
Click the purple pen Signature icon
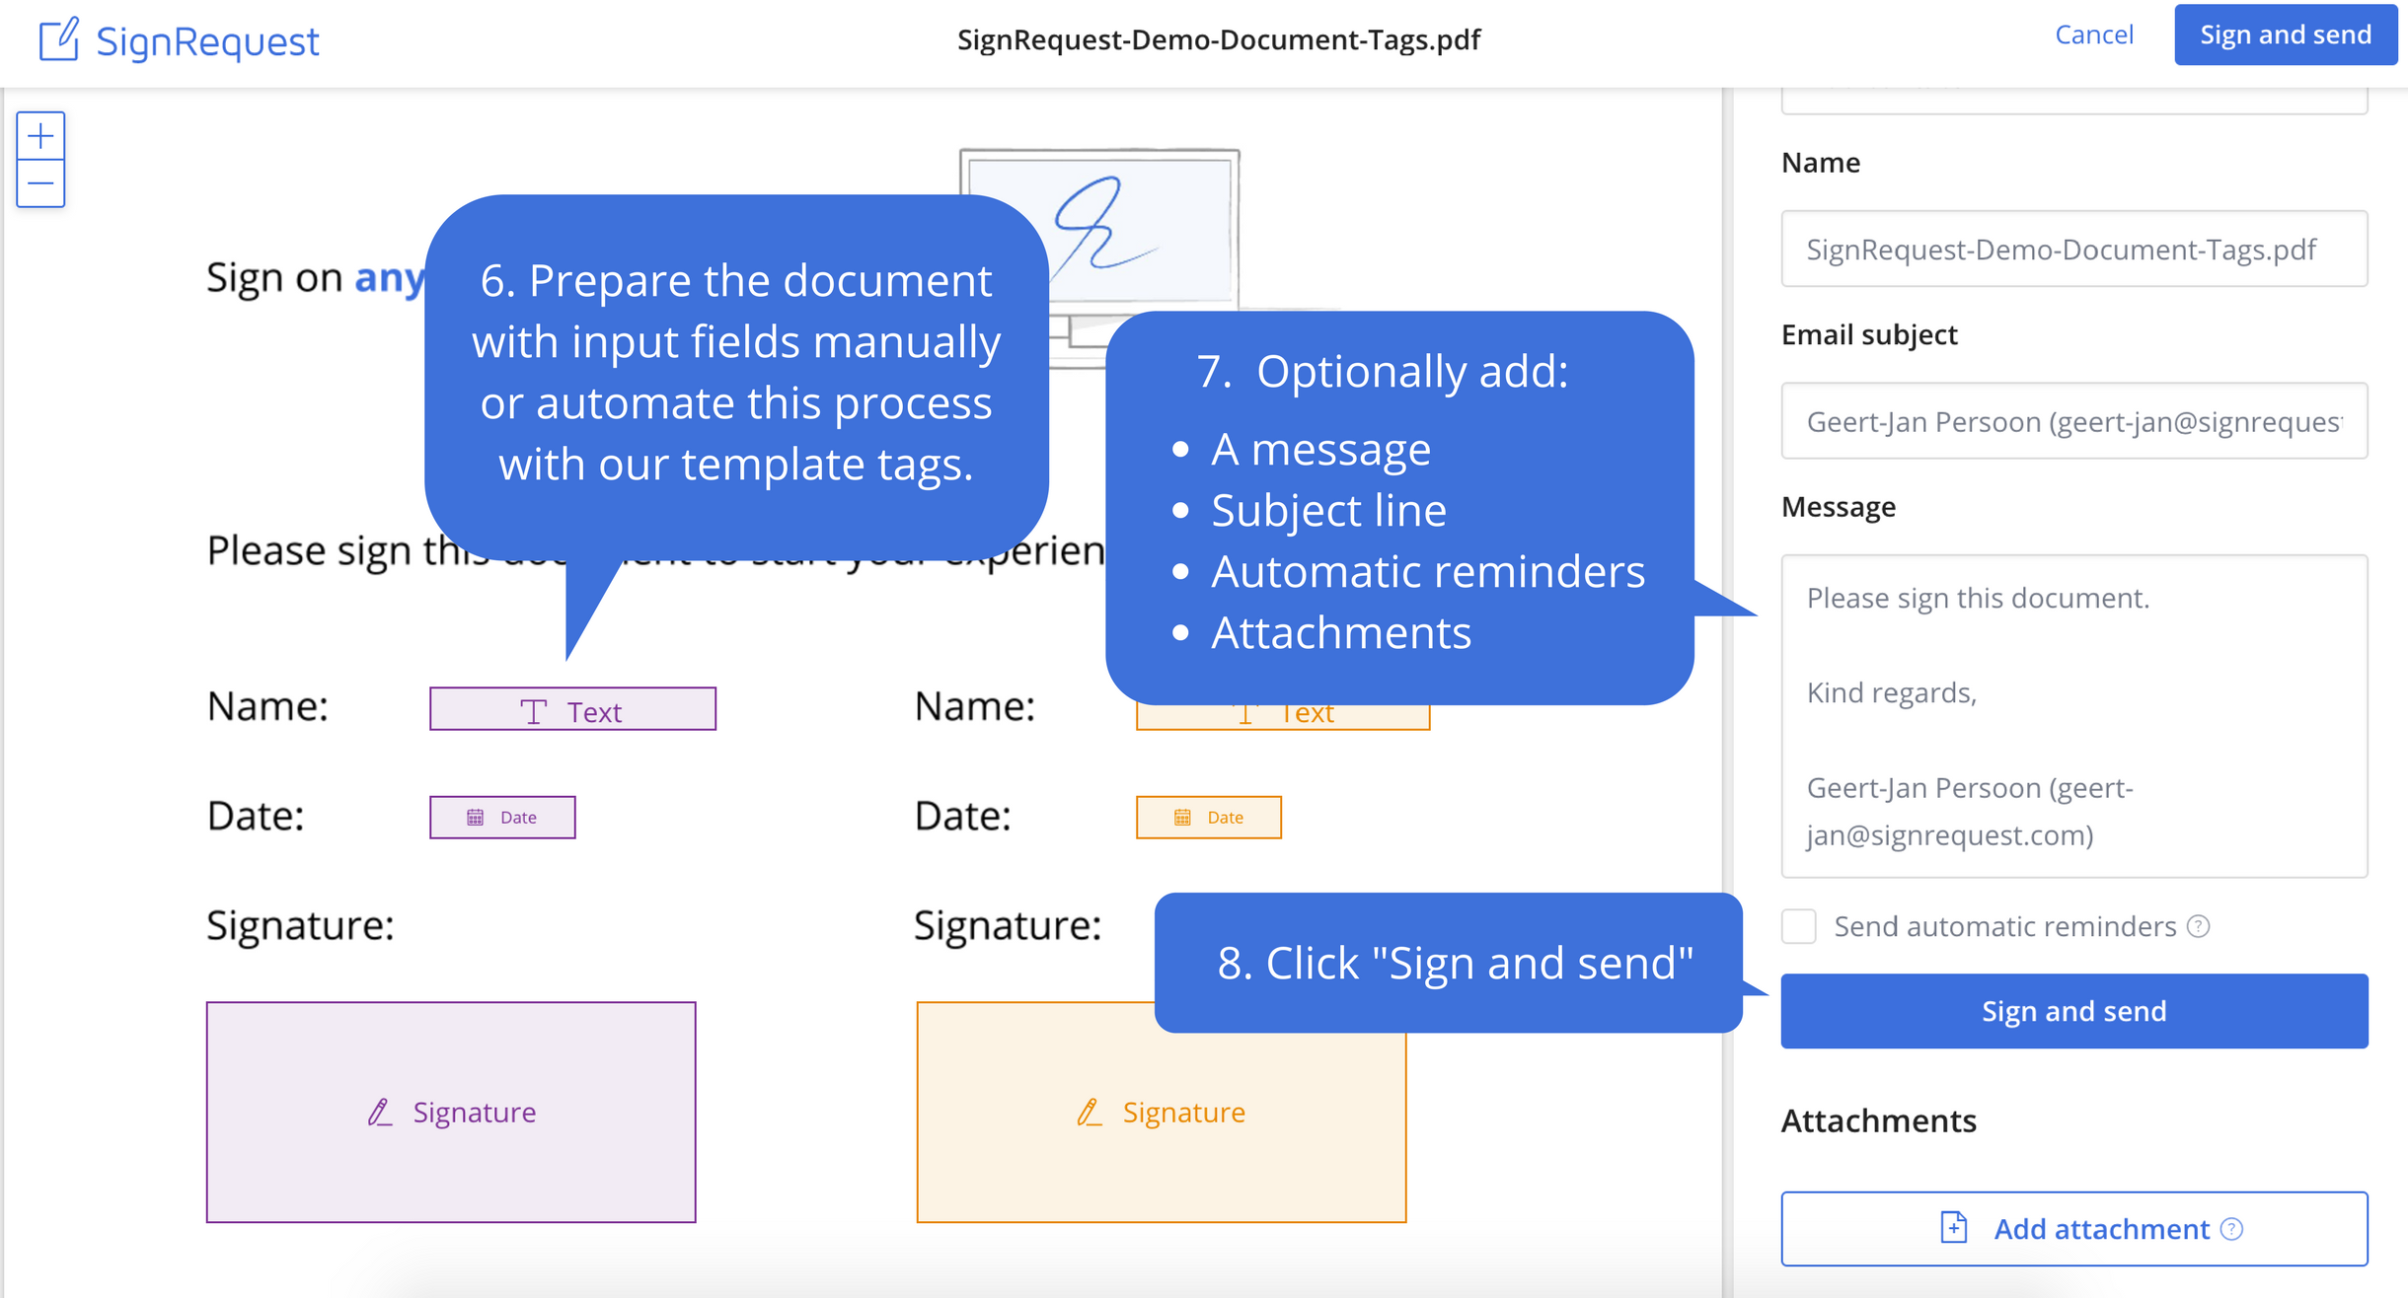[380, 1113]
